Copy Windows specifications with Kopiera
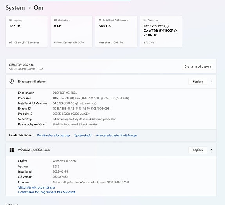 click(198, 150)
